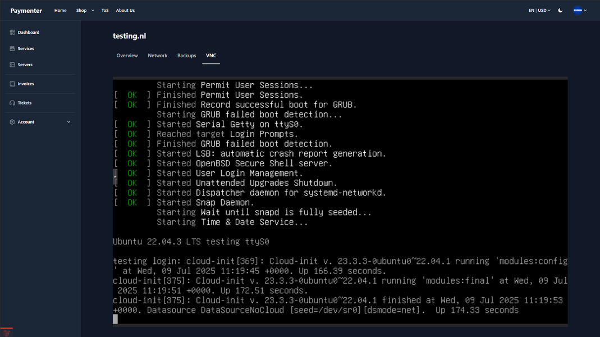Click the Invoices sidebar icon
This screenshot has width=600, height=337.
pos(12,84)
